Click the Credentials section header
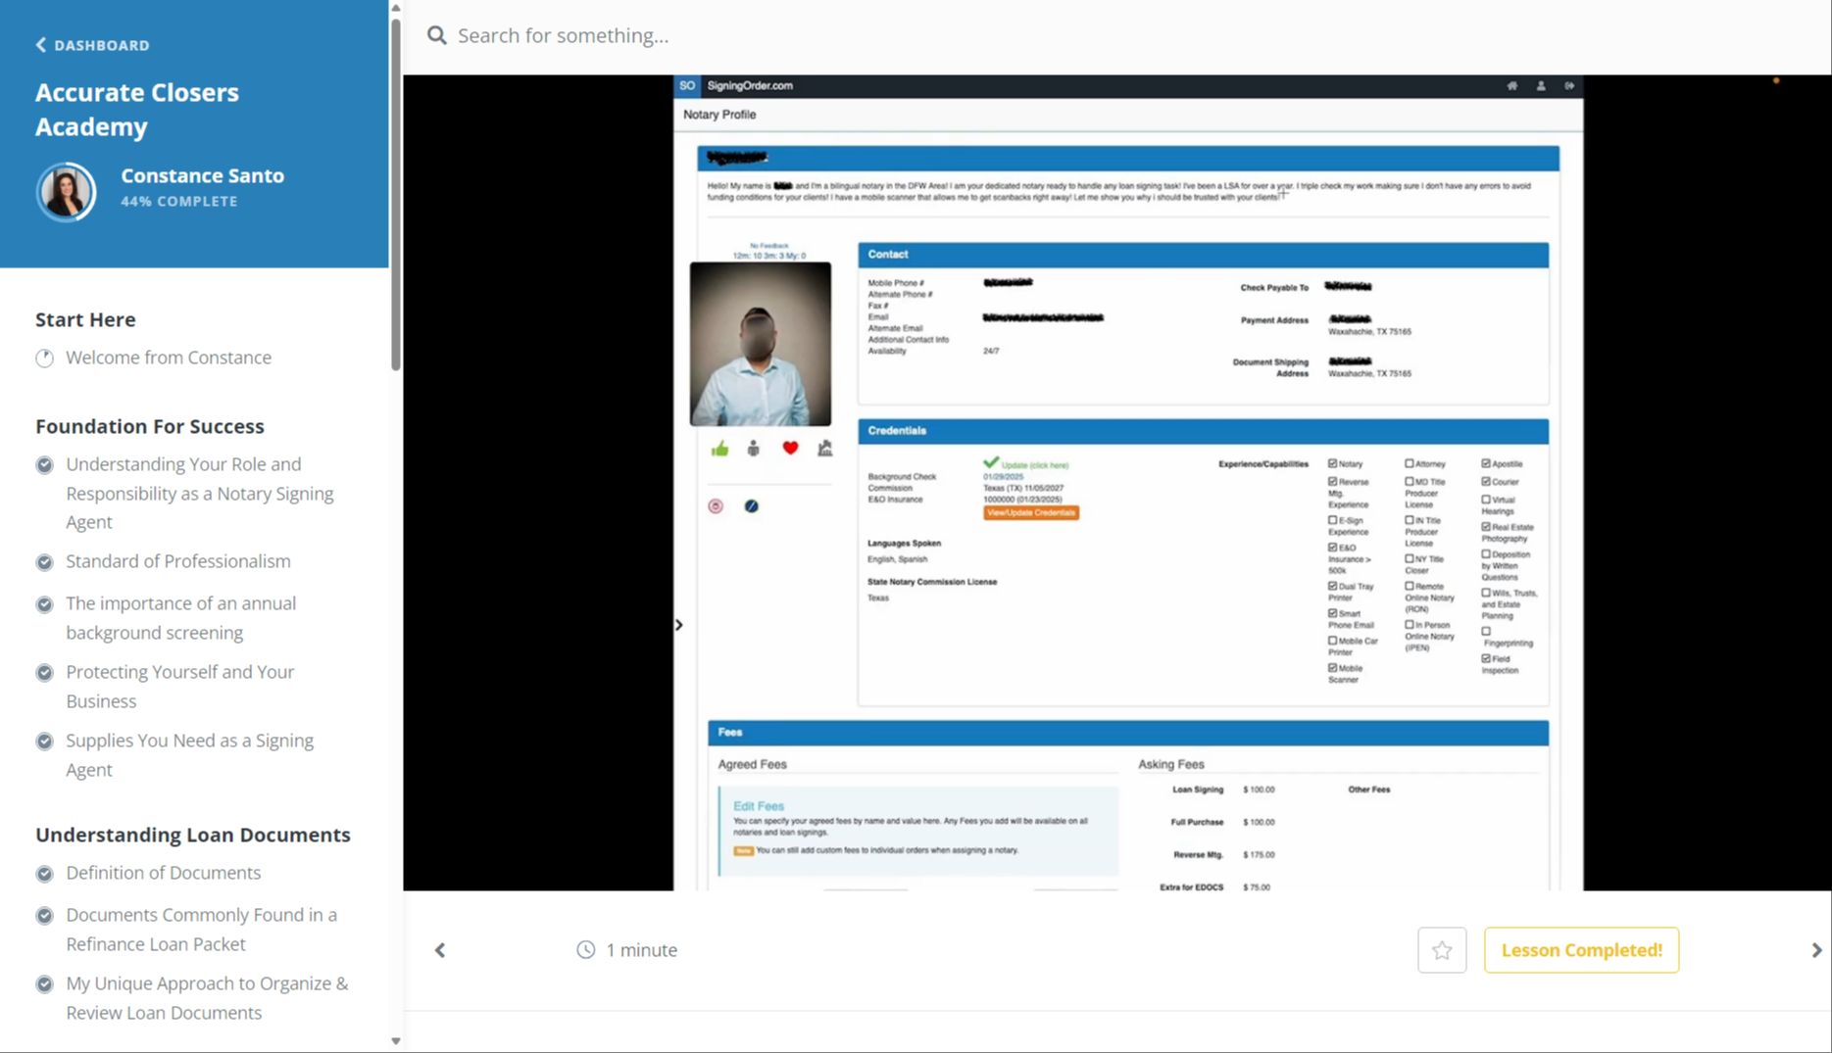The image size is (1832, 1053). (1204, 431)
